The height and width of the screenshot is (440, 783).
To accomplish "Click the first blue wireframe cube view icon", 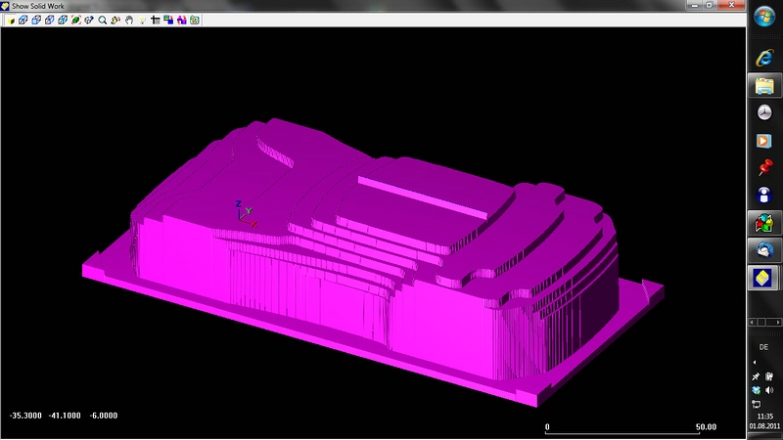I will click(23, 20).
